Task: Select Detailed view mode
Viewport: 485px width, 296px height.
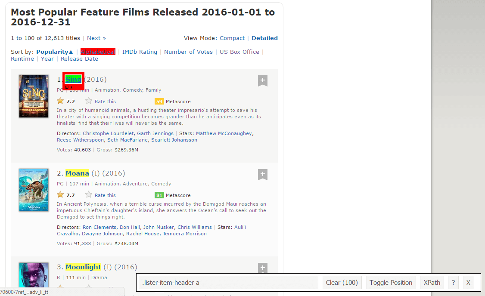Action: point(264,38)
